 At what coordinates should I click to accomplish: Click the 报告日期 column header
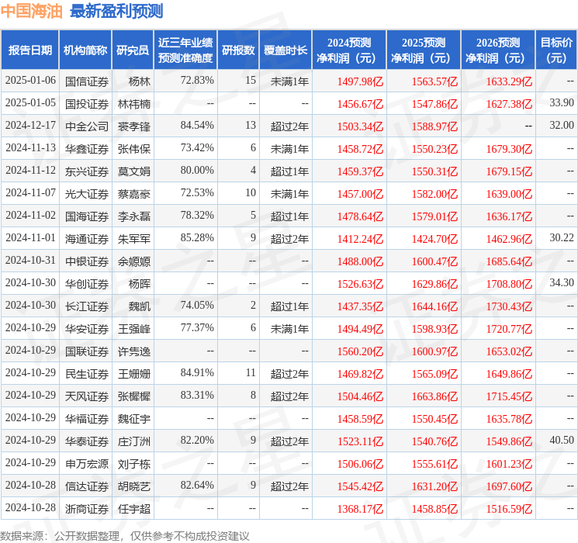click(x=29, y=50)
